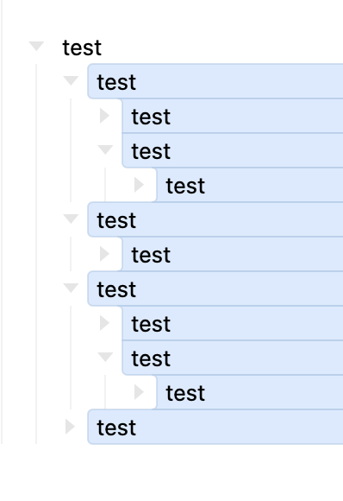
Task: Collapse the first highlighted child under root
Action: pos(71,80)
